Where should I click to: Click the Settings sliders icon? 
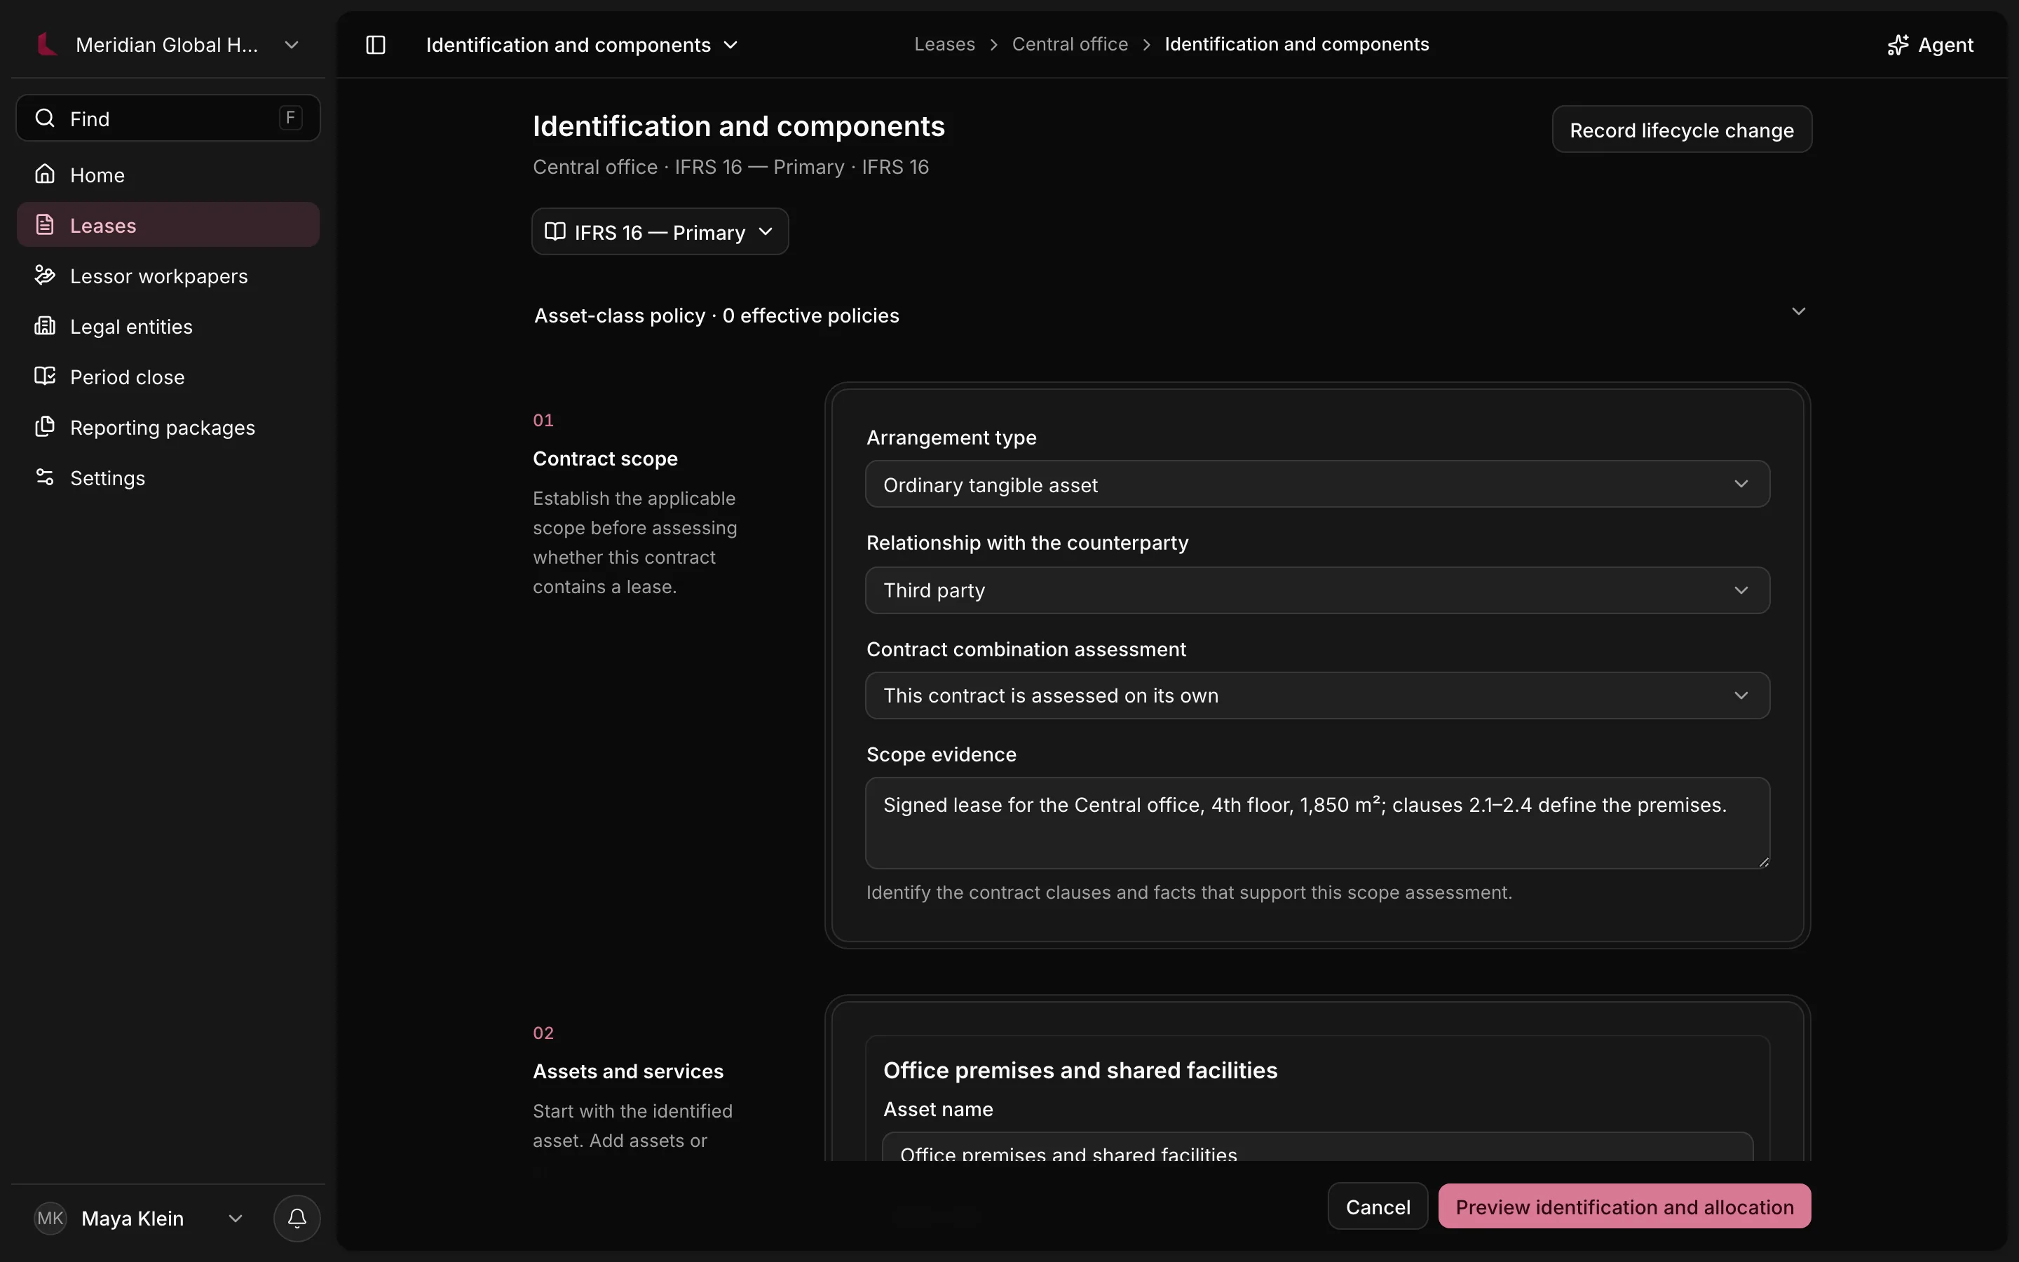pyautogui.click(x=45, y=477)
